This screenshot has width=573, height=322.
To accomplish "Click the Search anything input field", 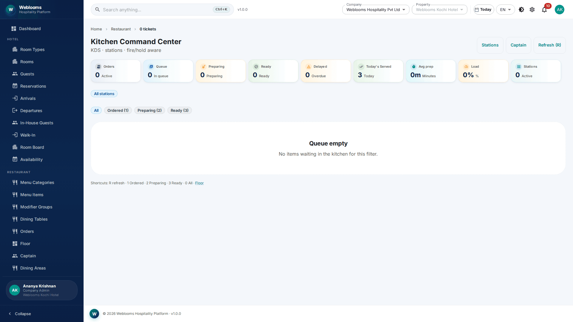I will coord(162,10).
